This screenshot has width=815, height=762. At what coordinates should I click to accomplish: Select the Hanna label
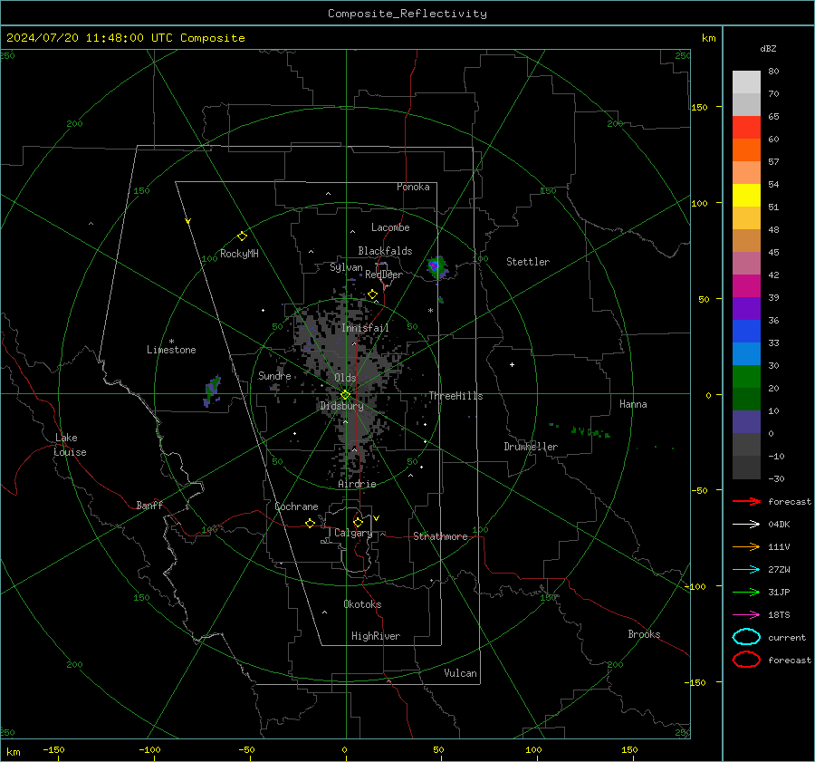point(633,404)
